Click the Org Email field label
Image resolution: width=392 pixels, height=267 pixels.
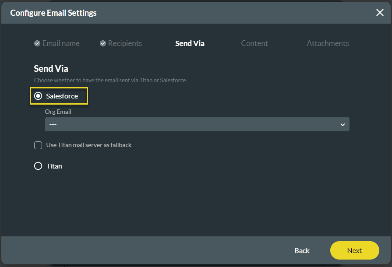58,112
